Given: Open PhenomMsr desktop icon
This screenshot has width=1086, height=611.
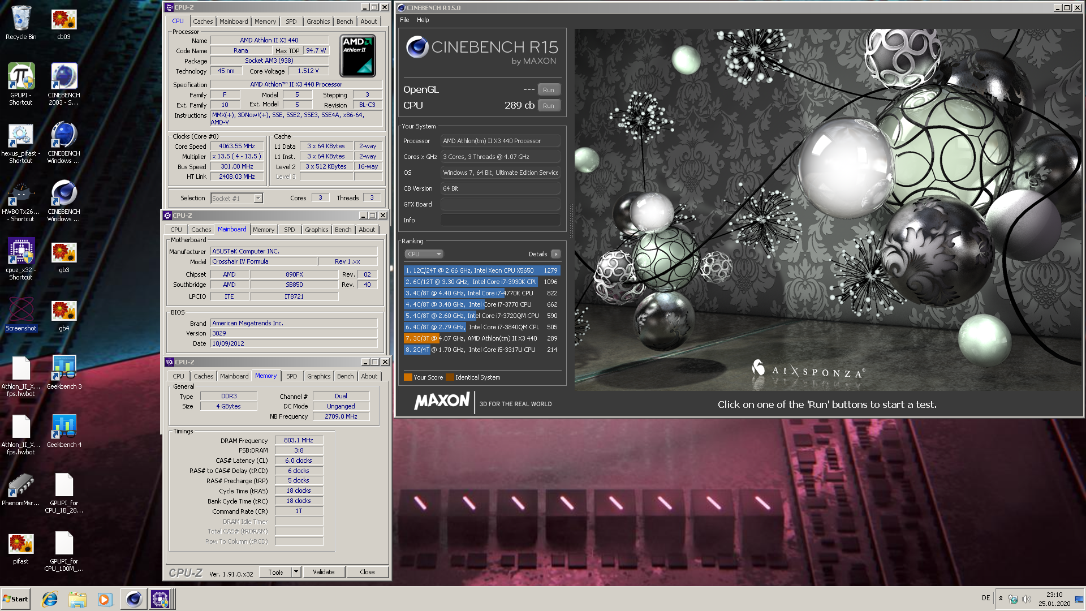Looking at the screenshot, I should 21,489.
